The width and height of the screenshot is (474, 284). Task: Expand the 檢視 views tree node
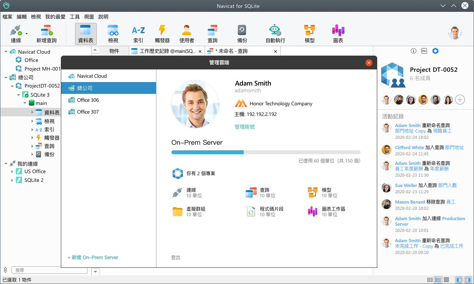[x=32, y=121]
